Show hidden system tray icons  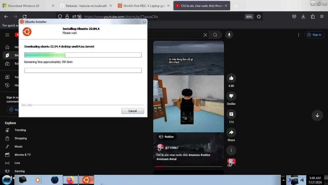pos(283,180)
